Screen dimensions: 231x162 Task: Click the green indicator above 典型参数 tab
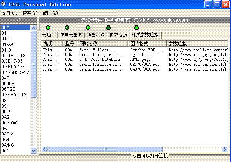tap(88, 28)
